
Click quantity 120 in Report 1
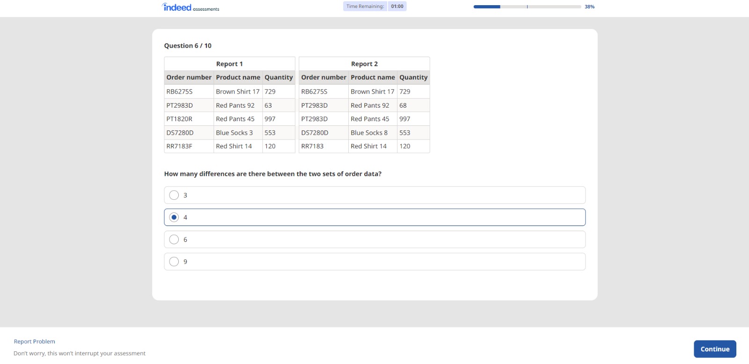270,146
